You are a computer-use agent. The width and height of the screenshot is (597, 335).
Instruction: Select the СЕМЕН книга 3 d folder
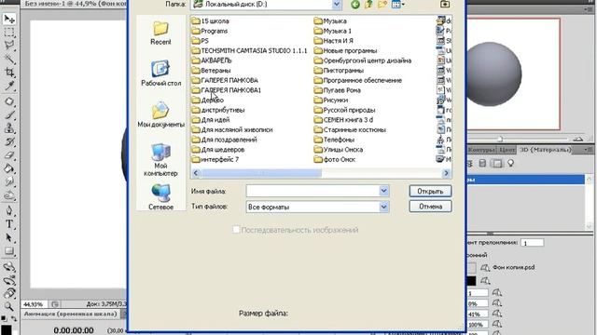point(344,120)
